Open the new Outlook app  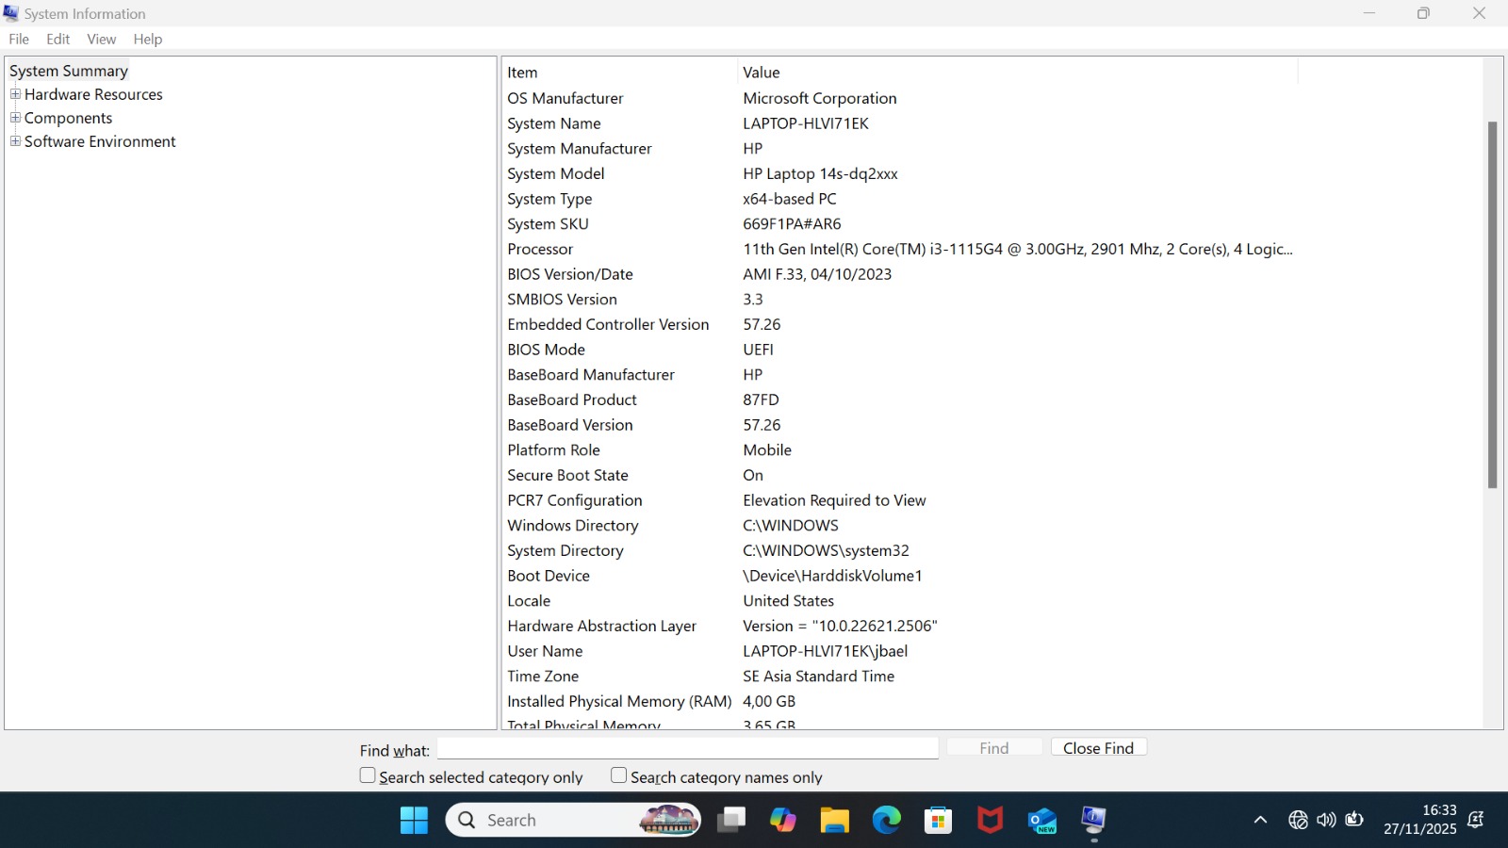pos(1041,820)
